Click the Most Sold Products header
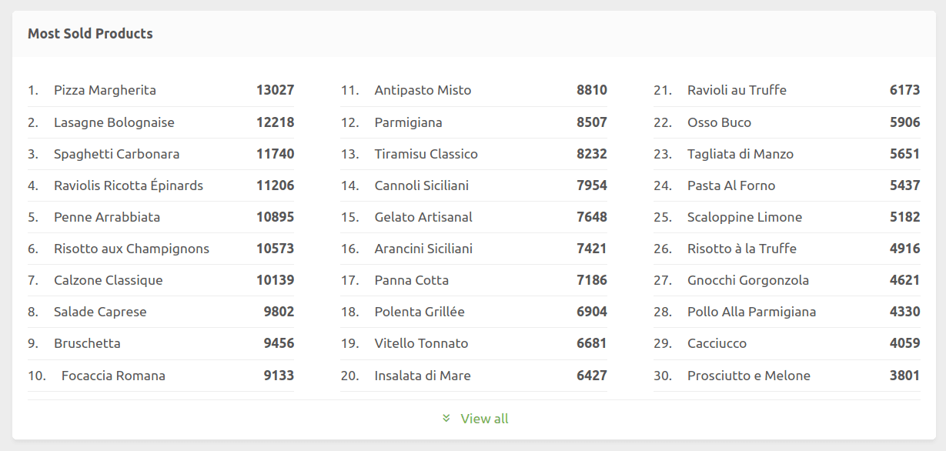The width and height of the screenshot is (946, 451). pyautogui.click(x=90, y=33)
